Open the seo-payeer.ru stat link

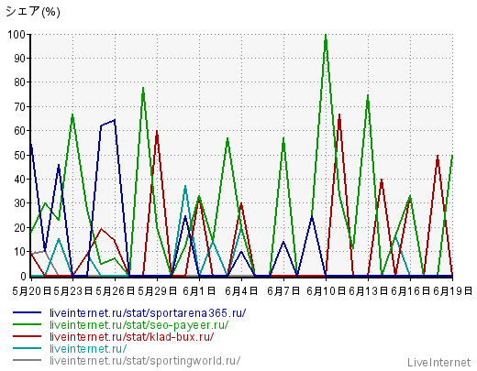(x=139, y=325)
